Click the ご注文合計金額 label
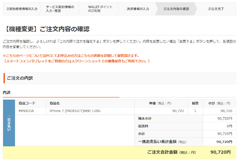 [171, 152]
